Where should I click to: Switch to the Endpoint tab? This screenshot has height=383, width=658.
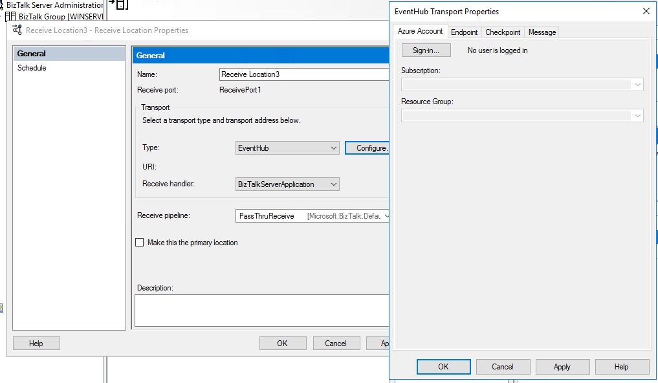(466, 31)
